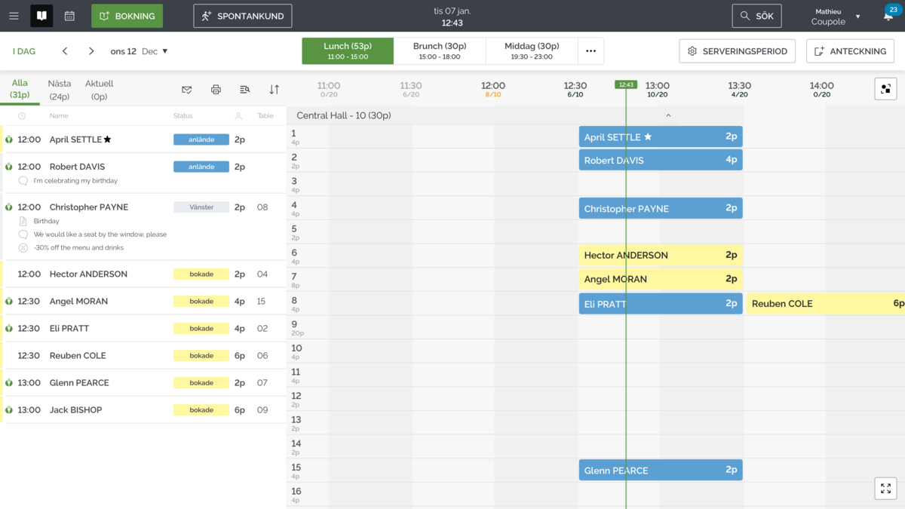Screen dimensions: 905x509
Task: Open the notifications bell with 23
Action: 889,15
